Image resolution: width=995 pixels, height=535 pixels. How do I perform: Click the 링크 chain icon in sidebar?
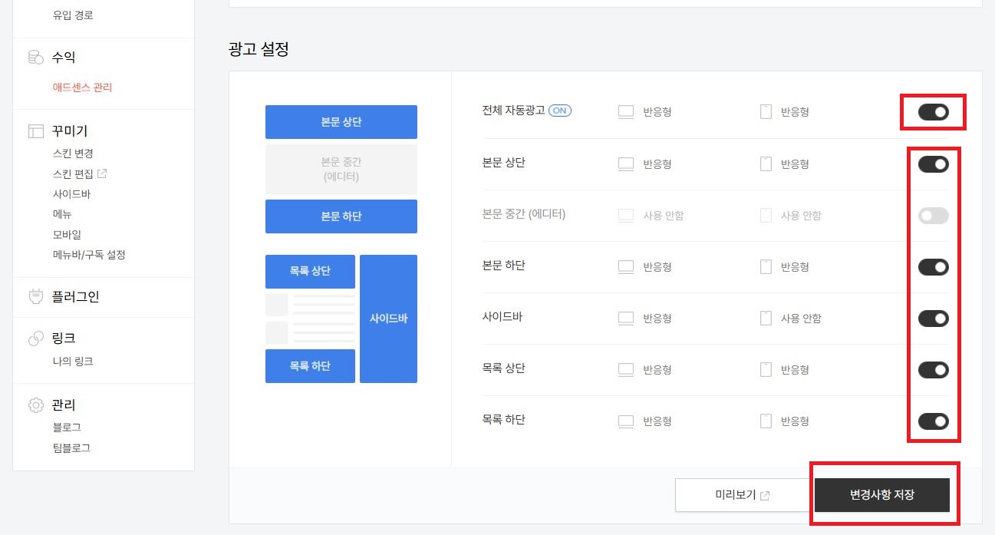click(x=35, y=339)
